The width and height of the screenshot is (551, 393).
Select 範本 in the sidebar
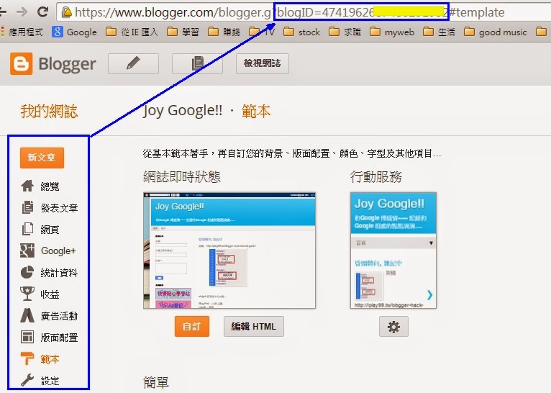(40, 359)
